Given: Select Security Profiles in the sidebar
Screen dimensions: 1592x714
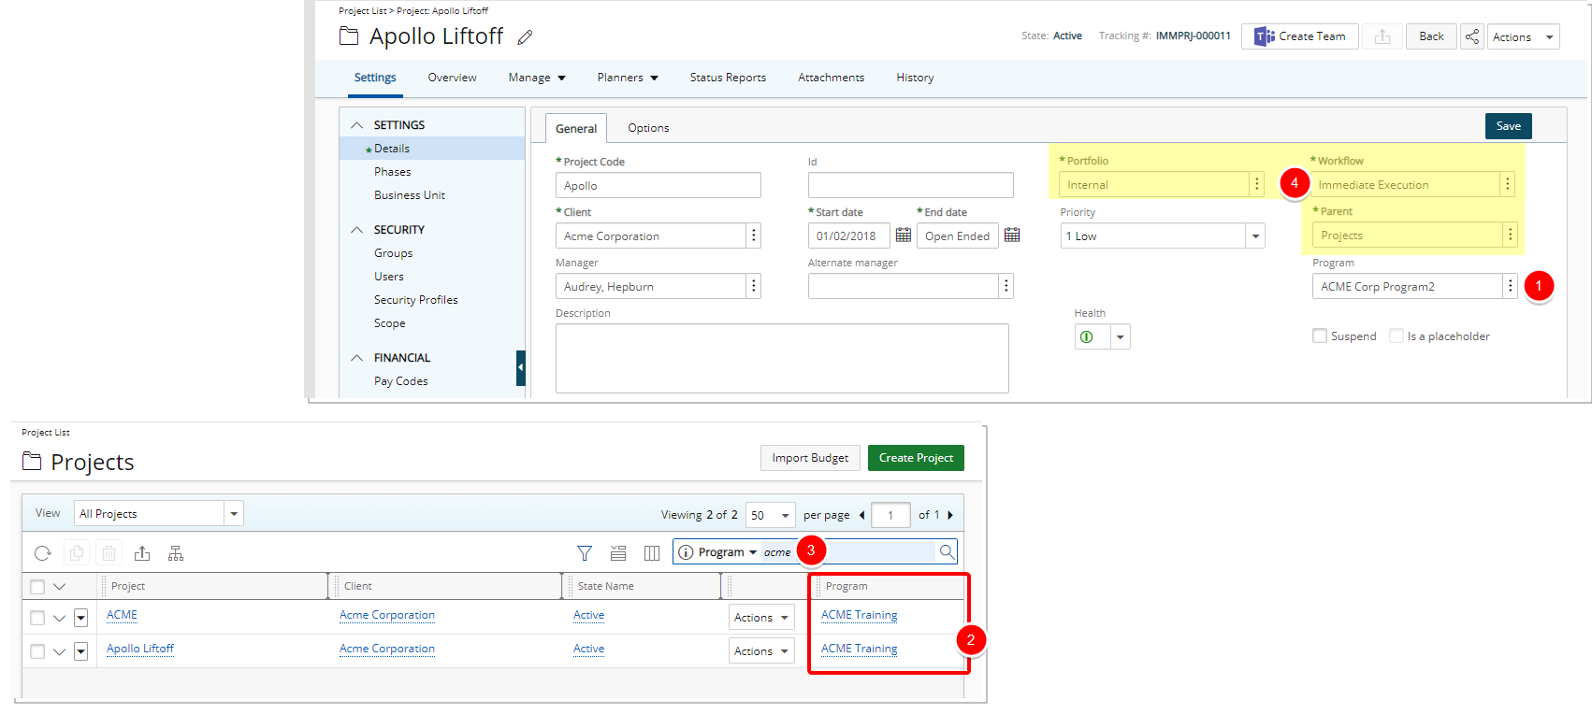Looking at the screenshot, I should point(416,300).
